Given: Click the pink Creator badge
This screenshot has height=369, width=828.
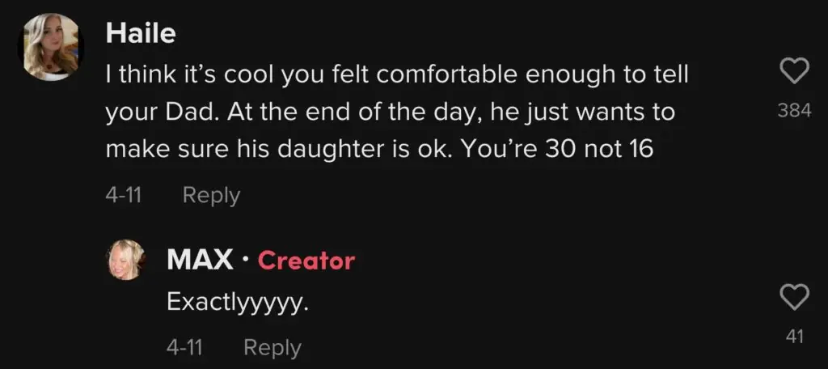Looking at the screenshot, I should coord(306,261).
